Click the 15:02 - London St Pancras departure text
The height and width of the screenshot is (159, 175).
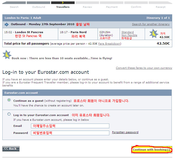tap(24, 32)
